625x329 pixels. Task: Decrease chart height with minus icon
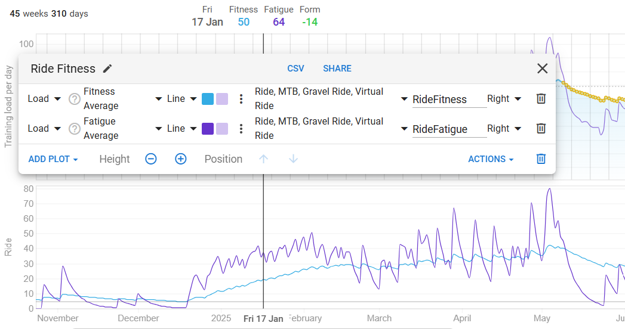150,159
